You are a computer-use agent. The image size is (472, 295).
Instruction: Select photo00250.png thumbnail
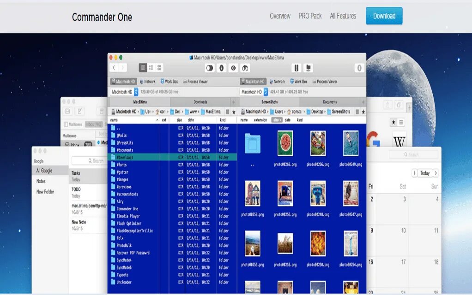click(318, 244)
